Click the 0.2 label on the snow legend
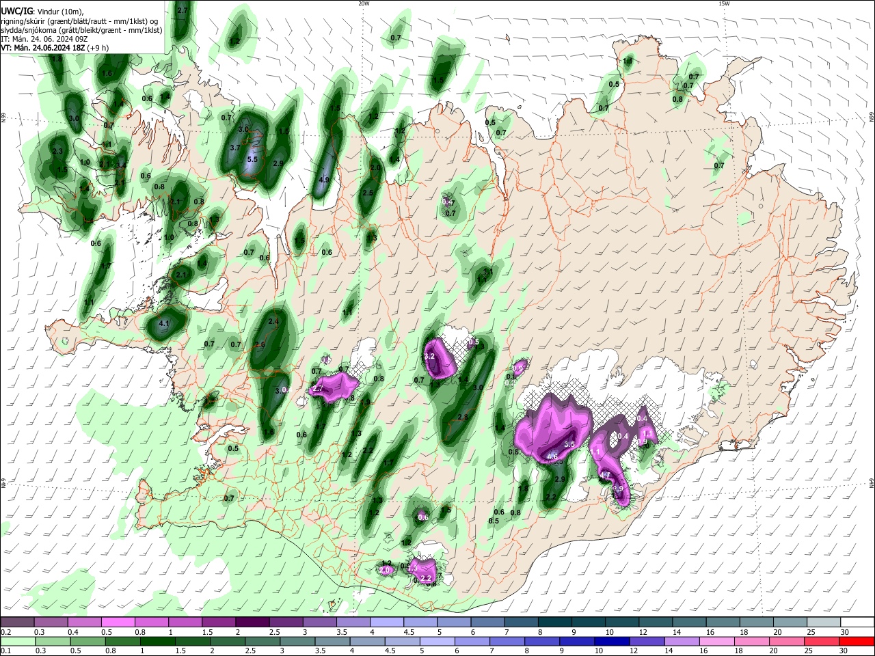 (5, 632)
